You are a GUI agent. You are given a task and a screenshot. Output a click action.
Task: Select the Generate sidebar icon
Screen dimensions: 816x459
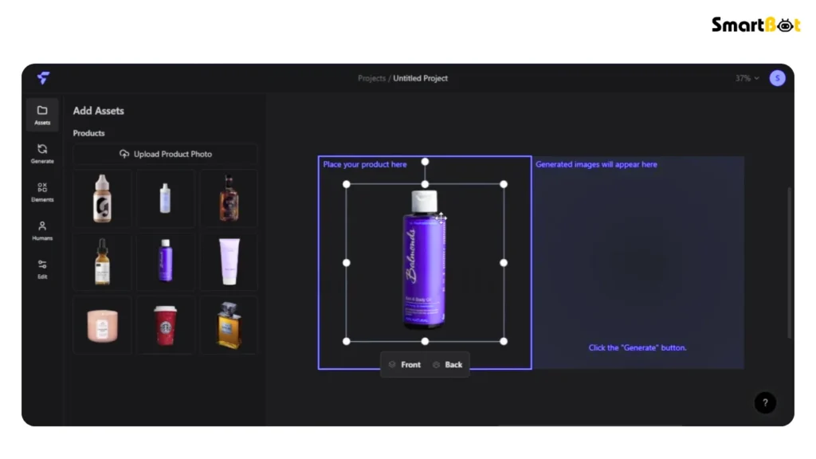click(x=42, y=153)
